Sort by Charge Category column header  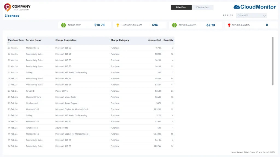click(120, 40)
